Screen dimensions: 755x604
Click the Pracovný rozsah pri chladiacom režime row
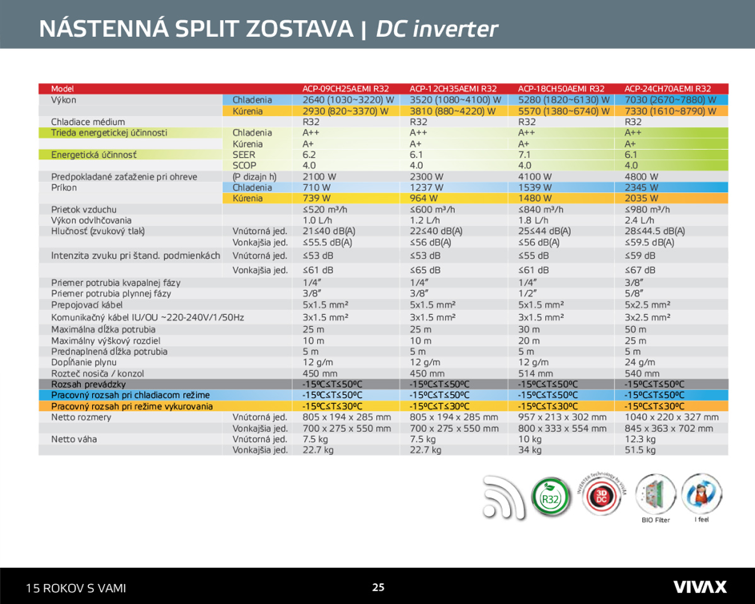click(x=128, y=394)
